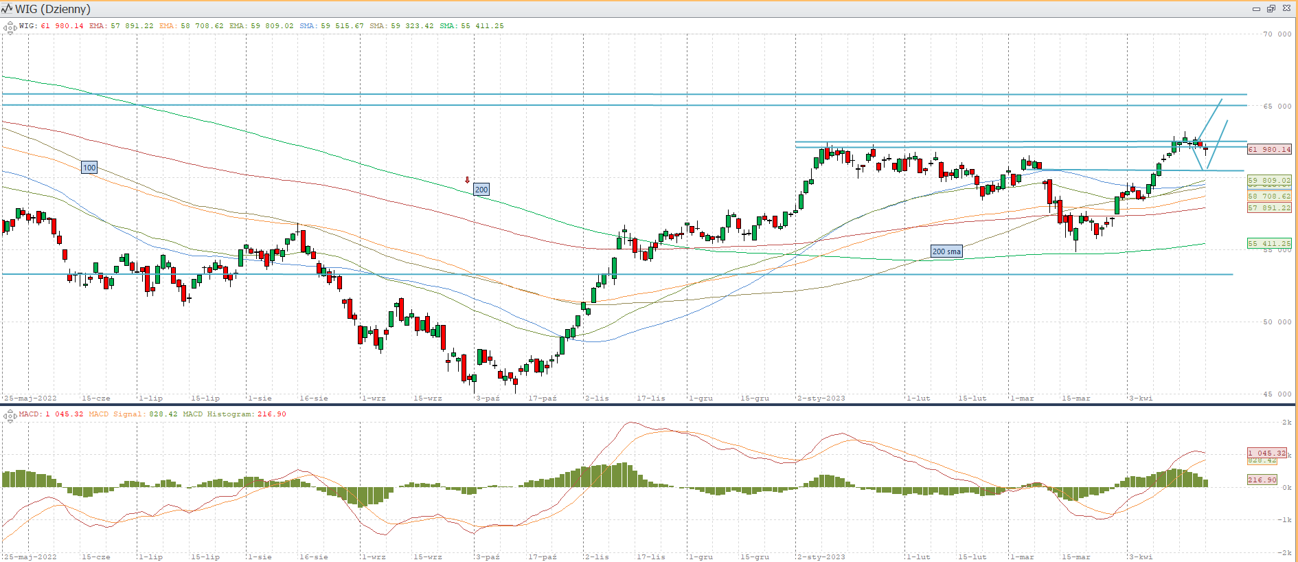1298x562 pixels.
Task: Minimize the WIG chart window
Action: pyautogui.click(x=1256, y=9)
